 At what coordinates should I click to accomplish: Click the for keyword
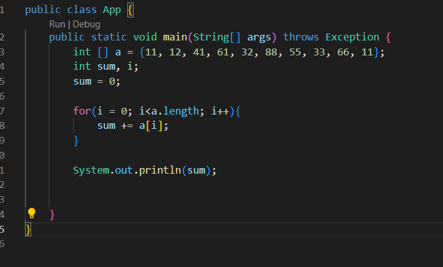pyautogui.click(x=82, y=111)
